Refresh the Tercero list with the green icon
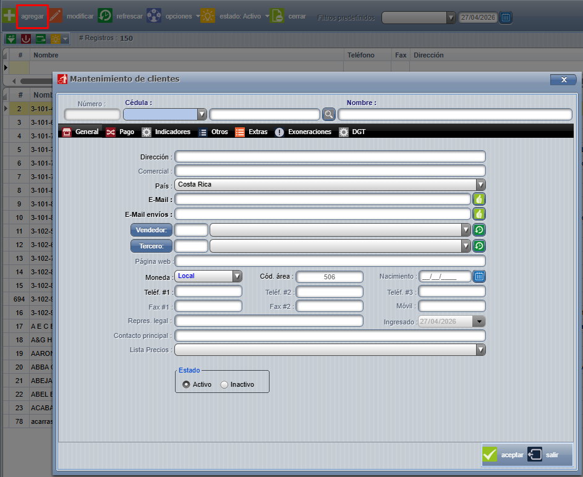The image size is (583, 477). click(479, 246)
